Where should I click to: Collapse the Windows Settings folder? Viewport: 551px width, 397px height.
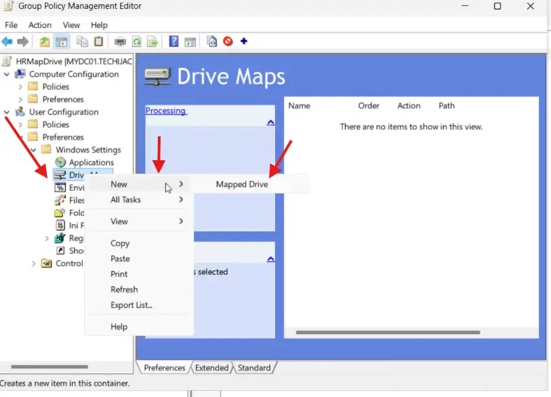pos(33,150)
